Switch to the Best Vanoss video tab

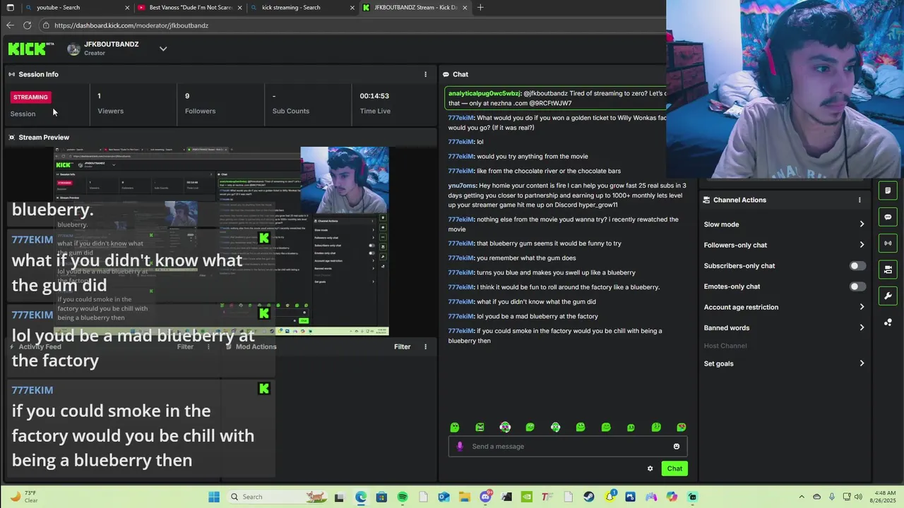pyautogui.click(x=189, y=7)
